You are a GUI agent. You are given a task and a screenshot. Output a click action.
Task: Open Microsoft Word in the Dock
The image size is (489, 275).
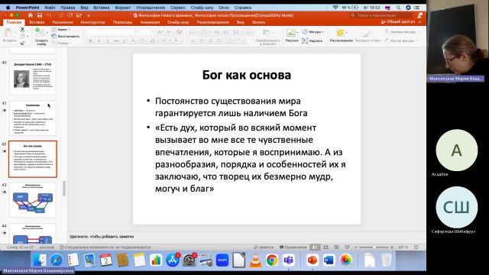[329, 260]
